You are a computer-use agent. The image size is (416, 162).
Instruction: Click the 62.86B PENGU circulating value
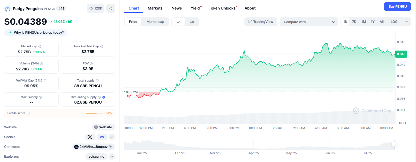[x=88, y=102]
